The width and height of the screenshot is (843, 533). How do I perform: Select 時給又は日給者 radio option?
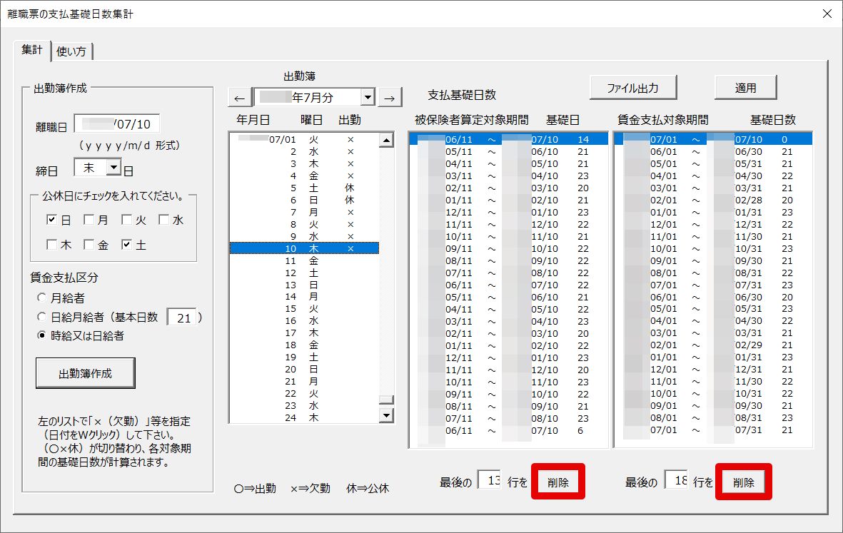coord(42,336)
